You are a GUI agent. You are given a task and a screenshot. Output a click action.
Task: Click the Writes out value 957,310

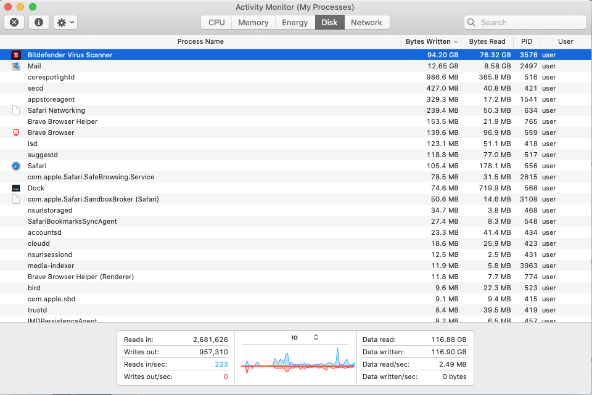(x=214, y=352)
